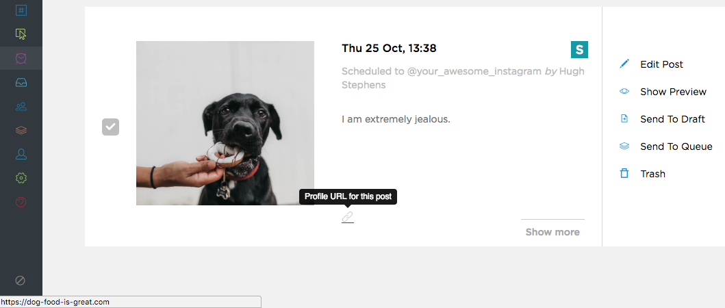The height and width of the screenshot is (308, 725).
Task: Click the profile URL chain link icon
Action: (x=348, y=216)
